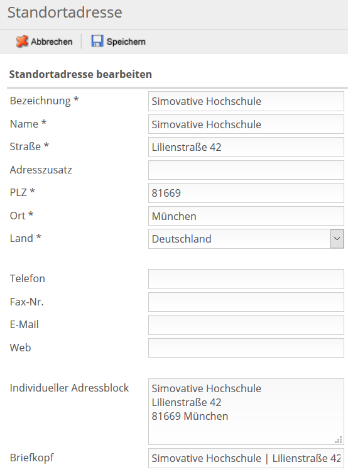Click the Speichern button label
This screenshot has height=472, width=348.
pos(126,41)
